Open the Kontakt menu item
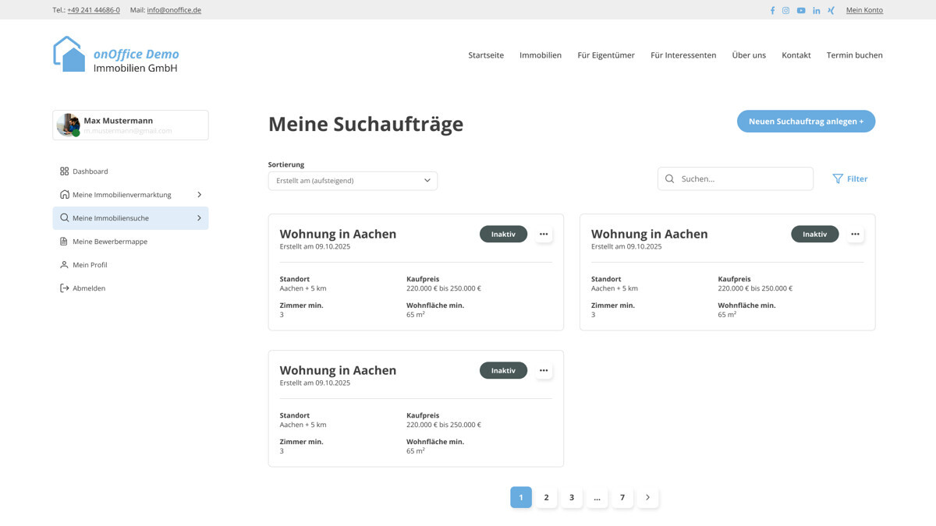The height and width of the screenshot is (526, 936). pyautogui.click(x=796, y=55)
